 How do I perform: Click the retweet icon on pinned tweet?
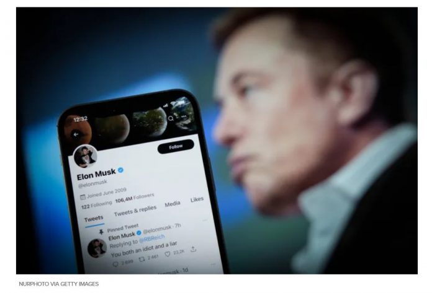(142, 259)
